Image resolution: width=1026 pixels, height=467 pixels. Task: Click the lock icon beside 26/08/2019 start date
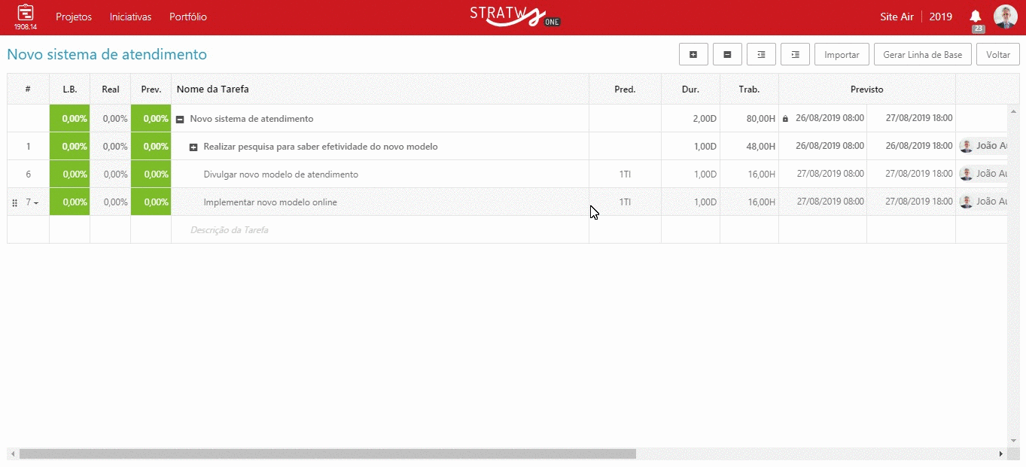click(785, 119)
